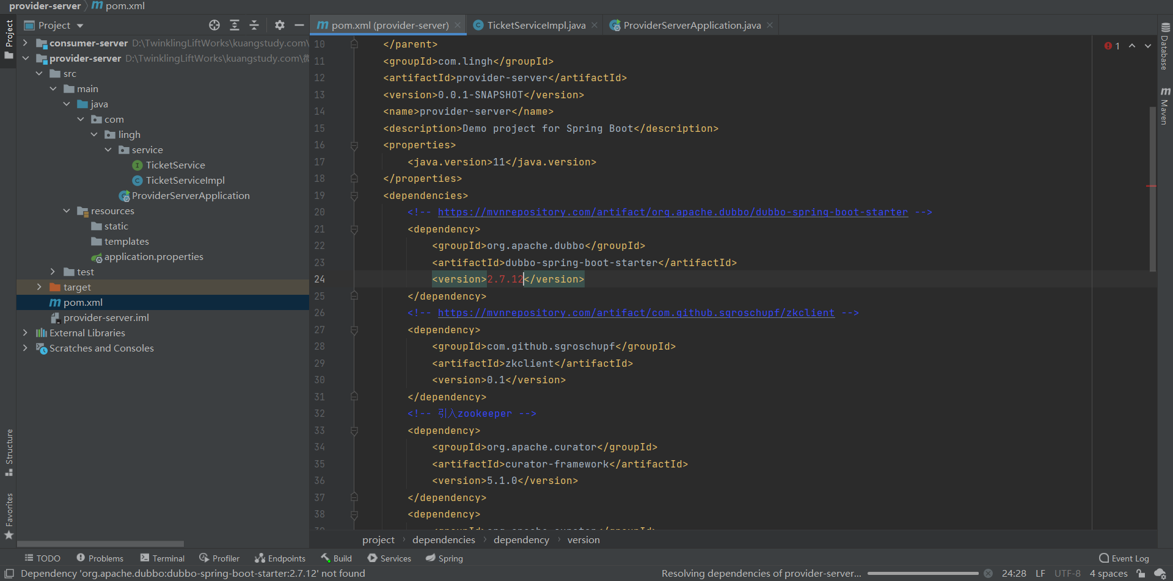Expand the consumer-server module
Viewport: 1173px width, 581px height.
(25, 43)
